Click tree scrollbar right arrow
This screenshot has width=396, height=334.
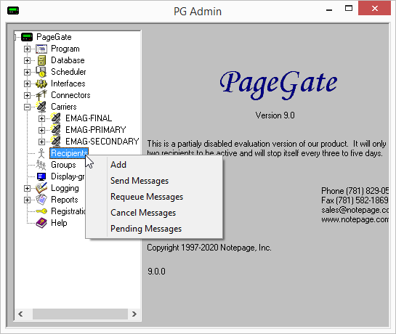[134, 314]
